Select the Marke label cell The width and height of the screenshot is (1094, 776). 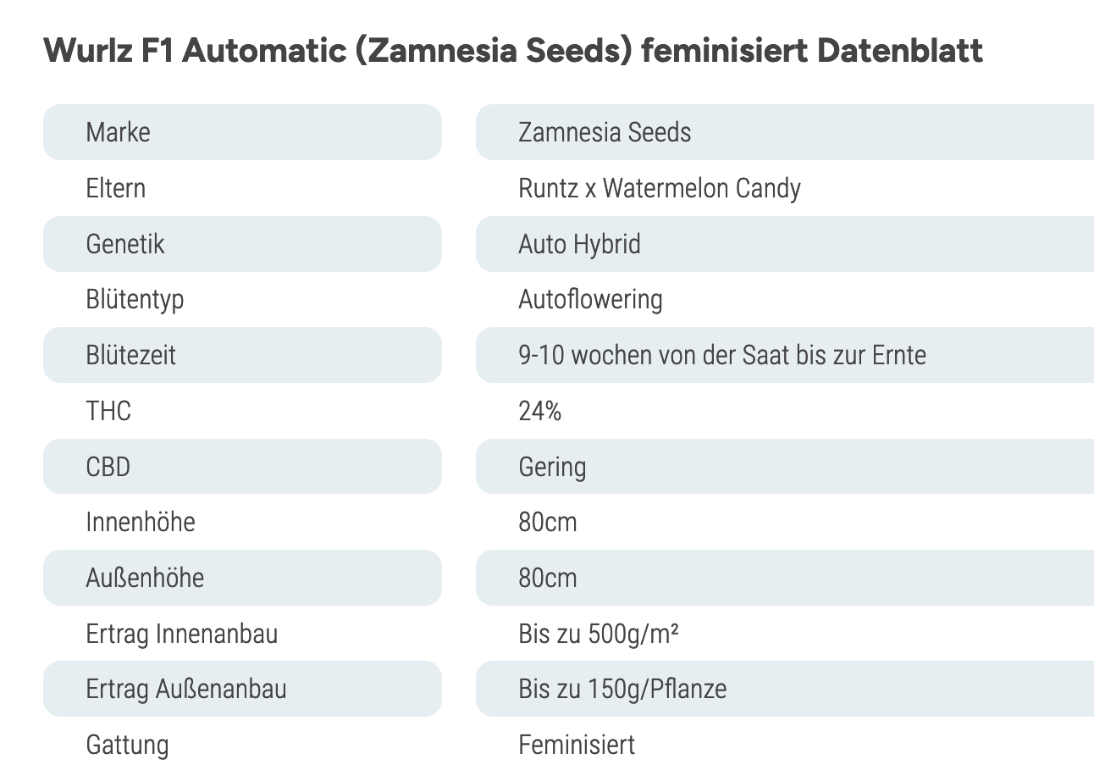coord(242,132)
